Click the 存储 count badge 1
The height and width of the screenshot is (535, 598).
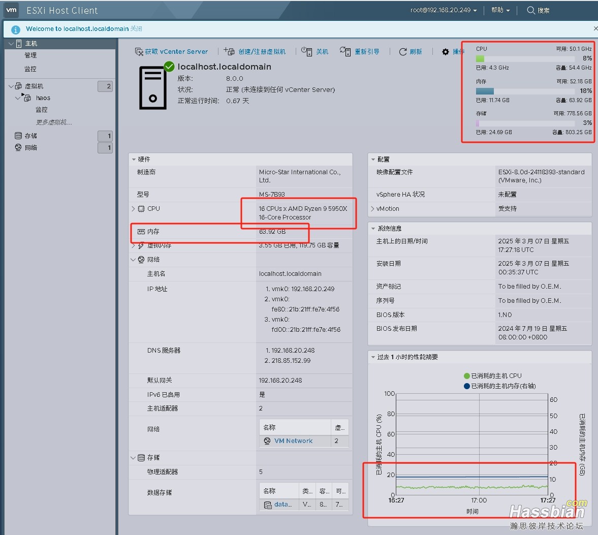pyautogui.click(x=105, y=136)
